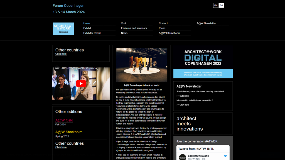Switch language to DA
285x160 pixels.
pyautogui.click(x=221, y=6)
